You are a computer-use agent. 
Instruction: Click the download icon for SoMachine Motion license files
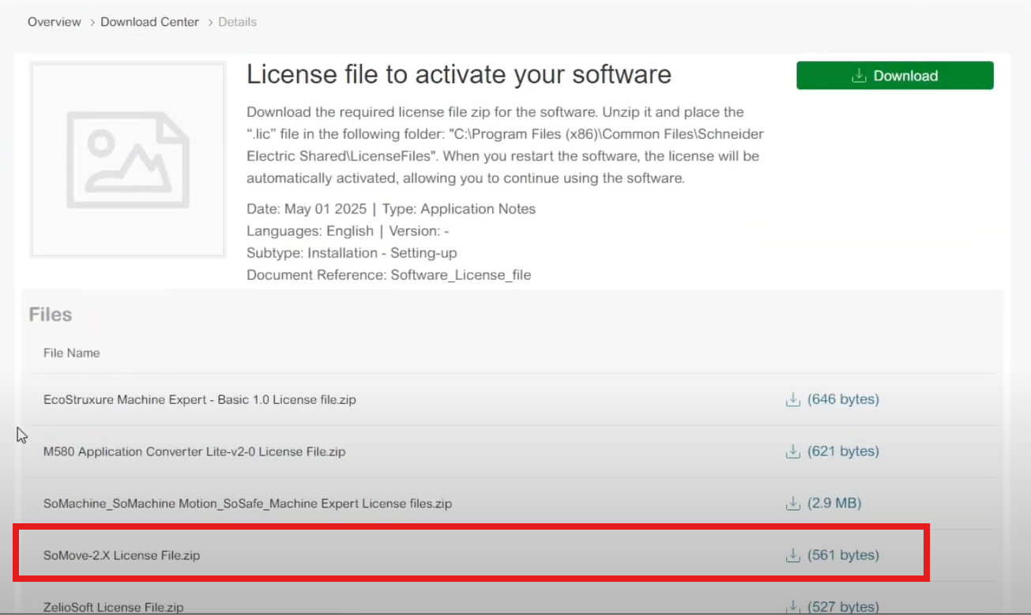pos(792,504)
